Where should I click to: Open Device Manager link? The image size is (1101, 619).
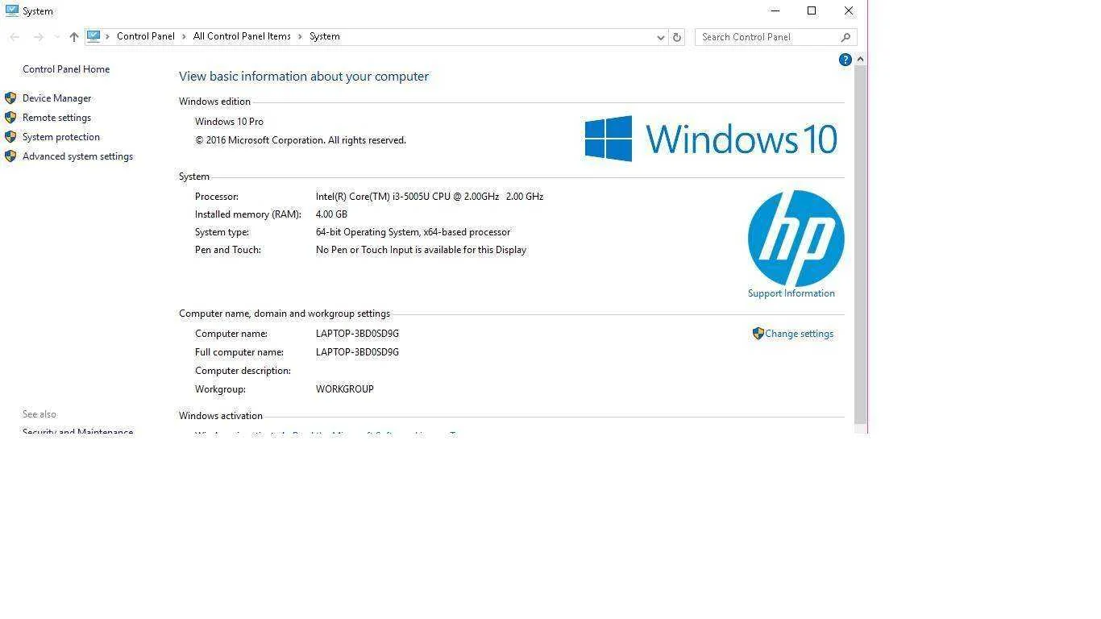click(56, 98)
